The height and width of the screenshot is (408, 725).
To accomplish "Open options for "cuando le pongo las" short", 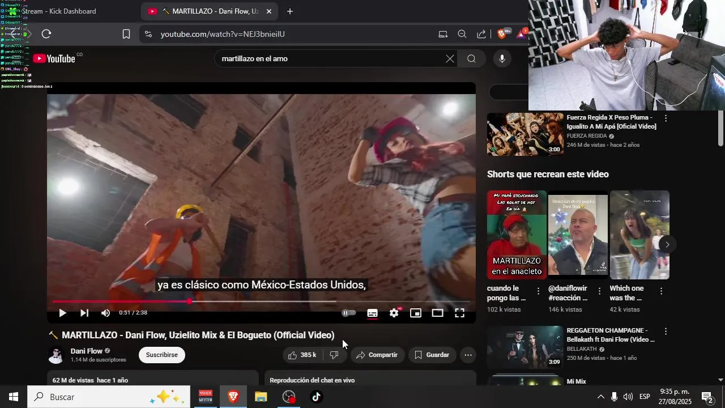I will click(x=538, y=291).
